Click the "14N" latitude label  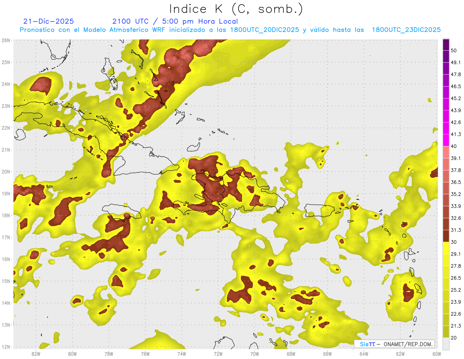(x=6, y=303)
